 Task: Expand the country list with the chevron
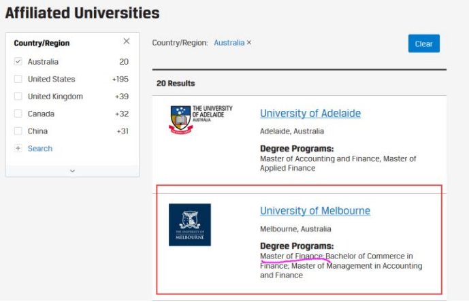[x=72, y=171]
